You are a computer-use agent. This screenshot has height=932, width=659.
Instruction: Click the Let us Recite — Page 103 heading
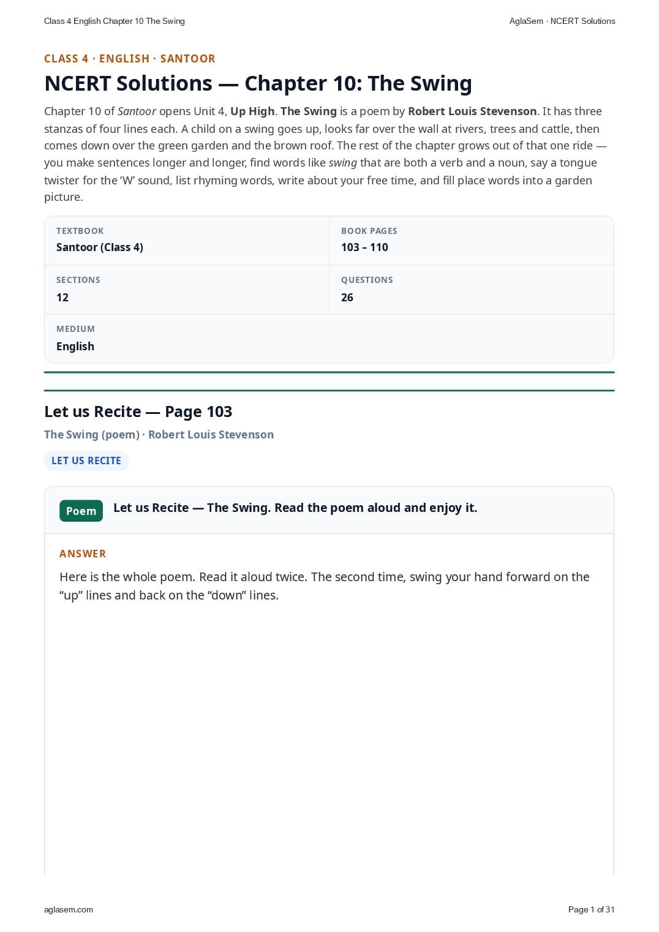point(138,412)
